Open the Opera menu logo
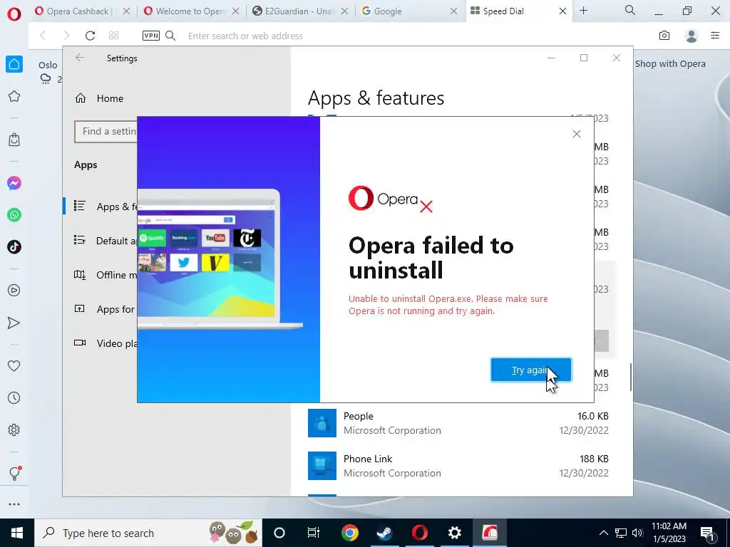Image resolution: width=730 pixels, height=547 pixels. (x=14, y=14)
